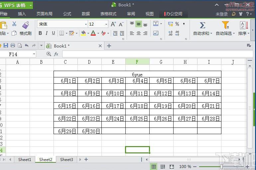Expand the fill color dropdown arrow
Screen dimensions: 256x170
88,34
